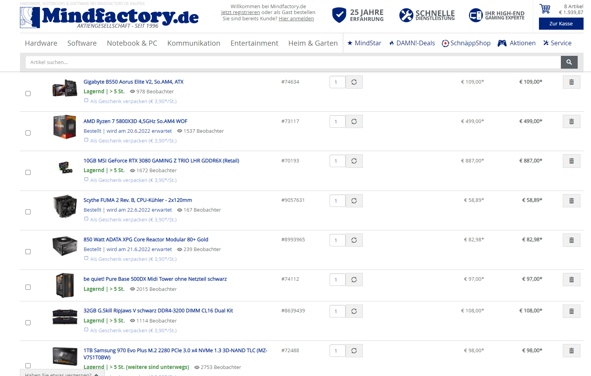The image size is (591, 376).
Task: Click the be quiet! Pure Base case thumbnail
Action: pyautogui.click(x=65, y=285)
